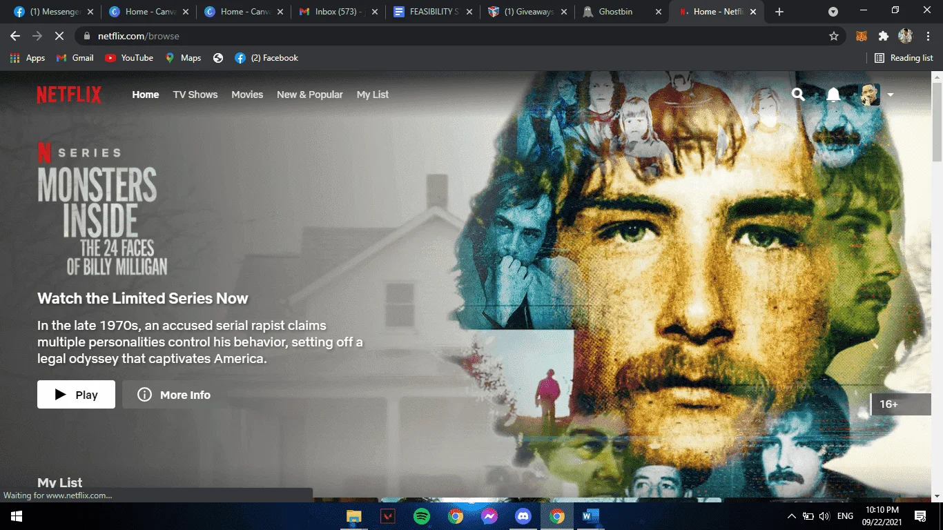Open the volume speaker tray icon
The width and height of the screenshot is (943, 530).
coord(824,516)
